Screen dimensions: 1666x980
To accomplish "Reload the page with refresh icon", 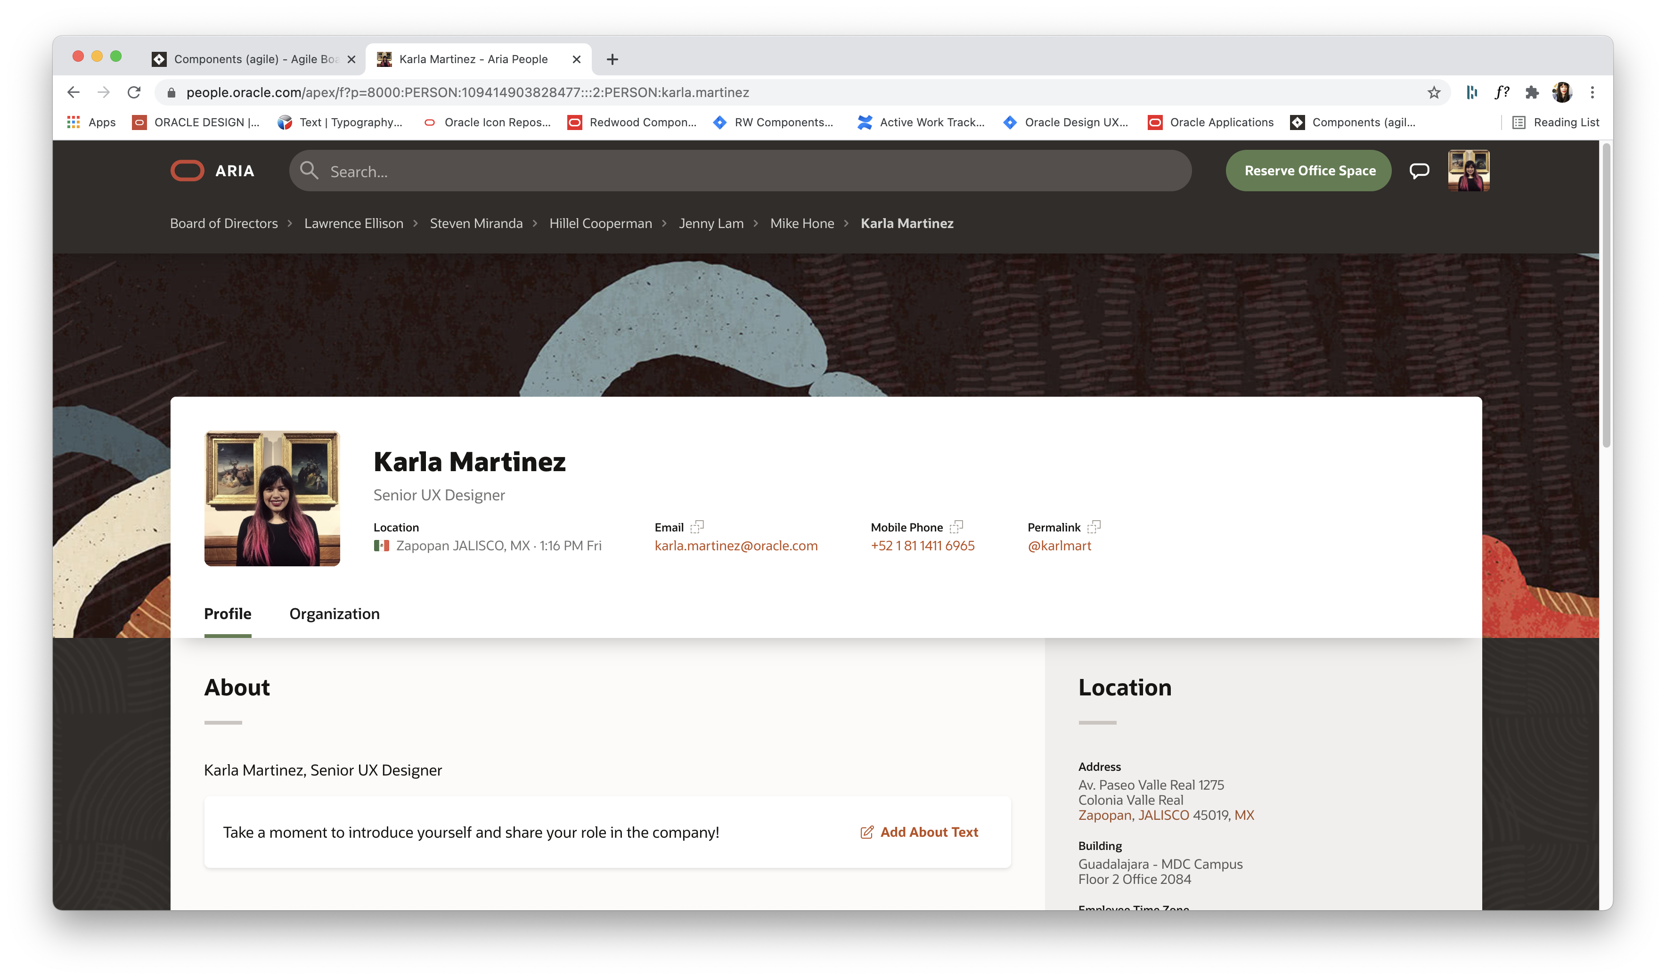I will (x=134, y=92).
